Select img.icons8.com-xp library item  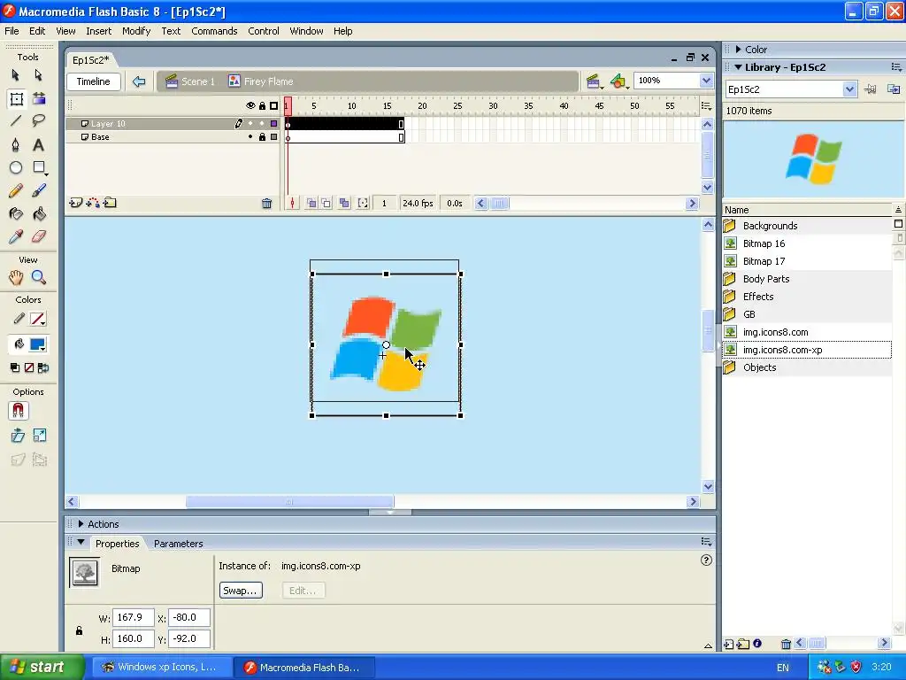(807, 350)
